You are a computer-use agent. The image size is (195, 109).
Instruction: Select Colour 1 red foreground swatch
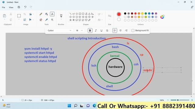click(119, 14)
